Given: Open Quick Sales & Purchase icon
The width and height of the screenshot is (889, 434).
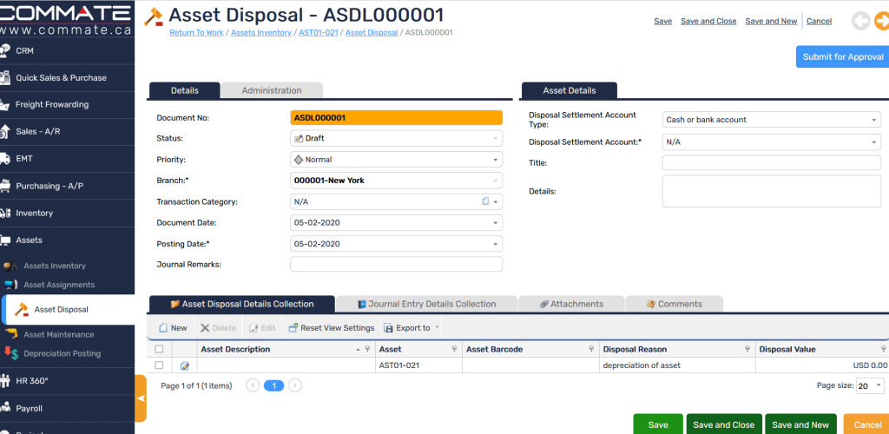Looking at the screenshot, I should (x=5, y=77).
